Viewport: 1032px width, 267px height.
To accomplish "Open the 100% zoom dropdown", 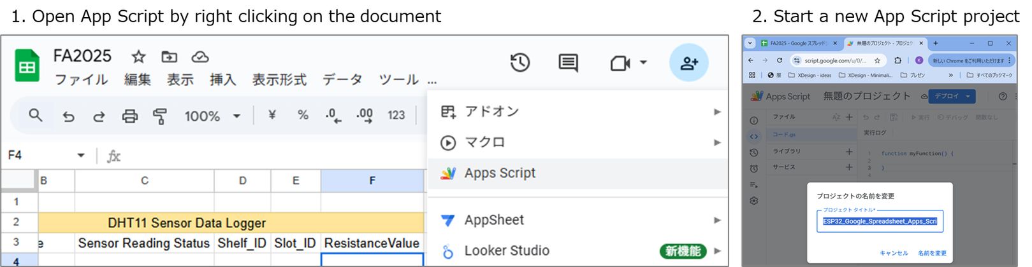I will (x=212, y=116).
